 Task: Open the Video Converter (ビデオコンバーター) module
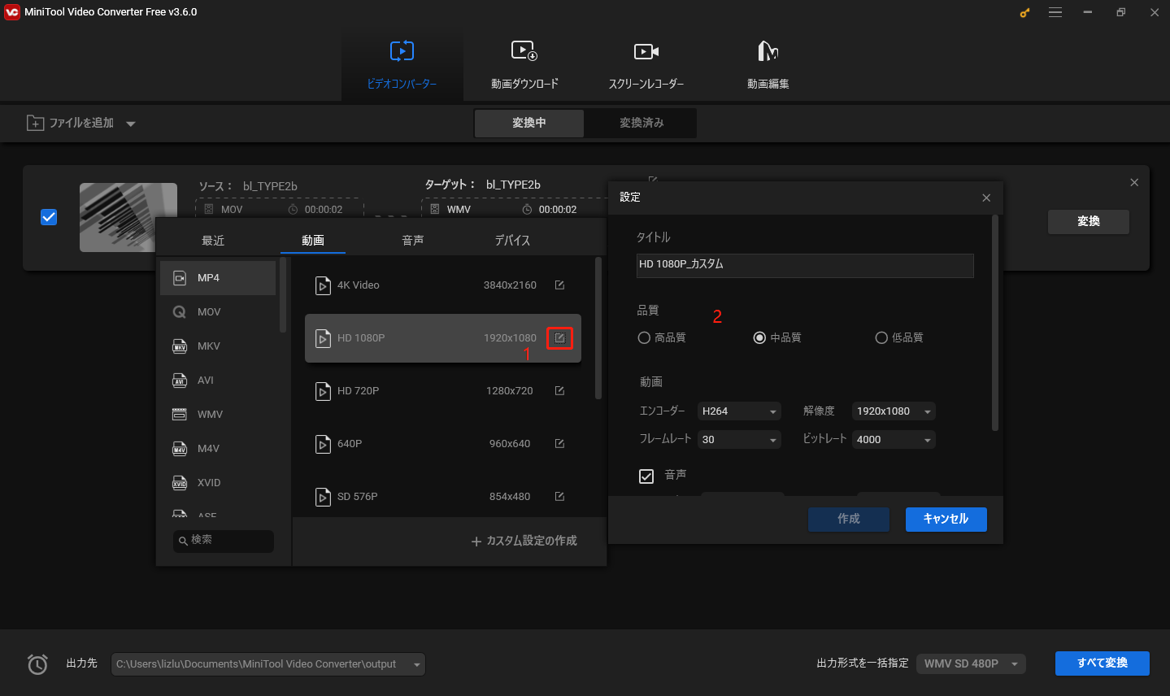tap(402, 65)
